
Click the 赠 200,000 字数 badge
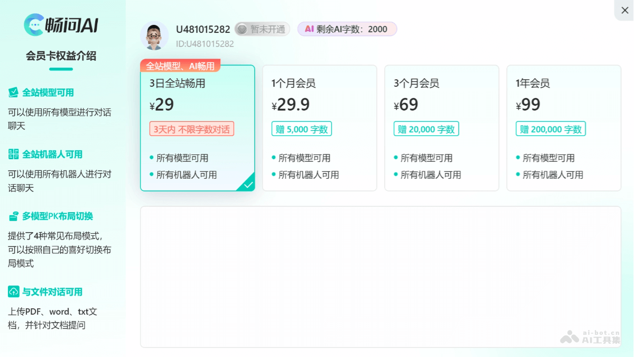551,128
